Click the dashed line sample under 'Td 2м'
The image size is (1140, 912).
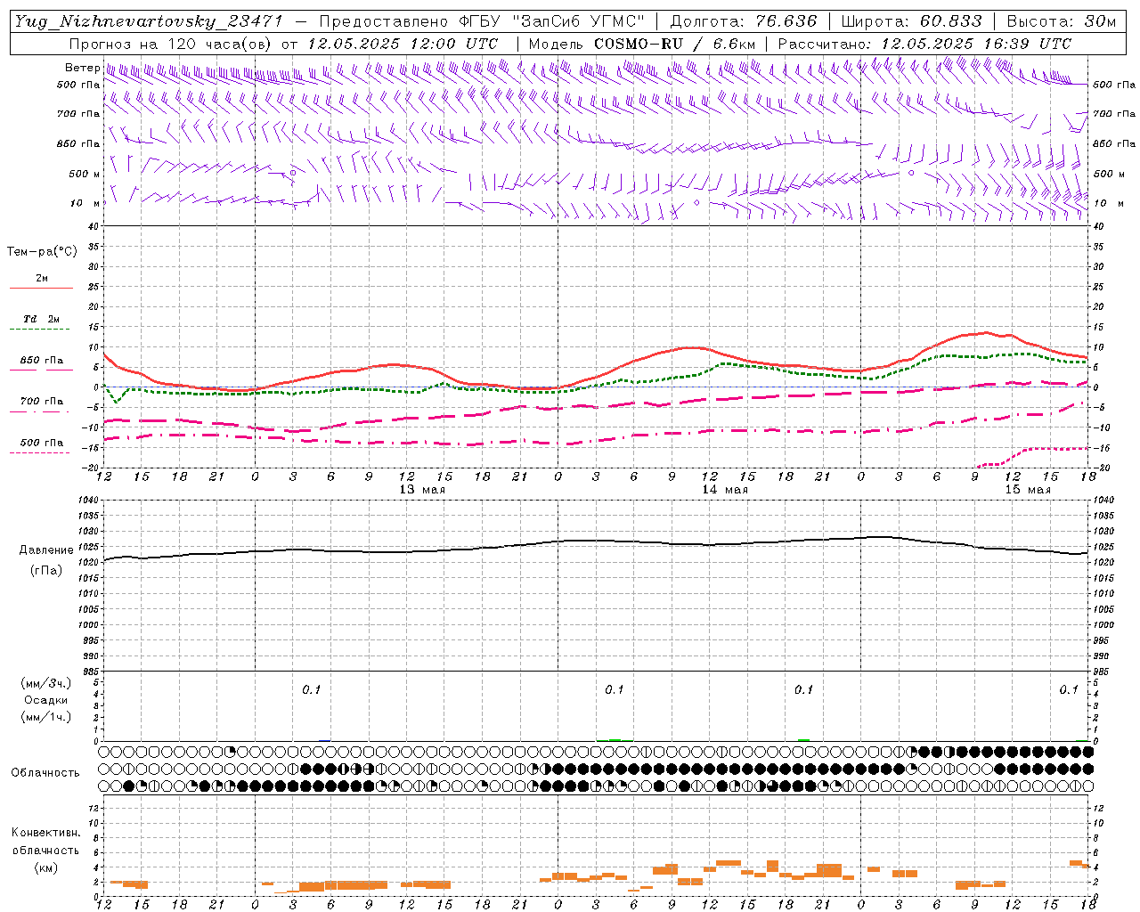pyautogui.click(x=39, y=330)
